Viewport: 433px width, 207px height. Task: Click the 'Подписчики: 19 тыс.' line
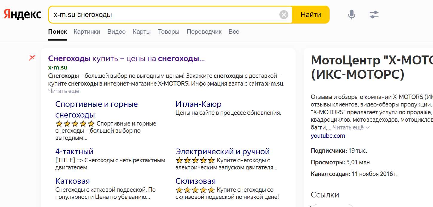(339, 151)
